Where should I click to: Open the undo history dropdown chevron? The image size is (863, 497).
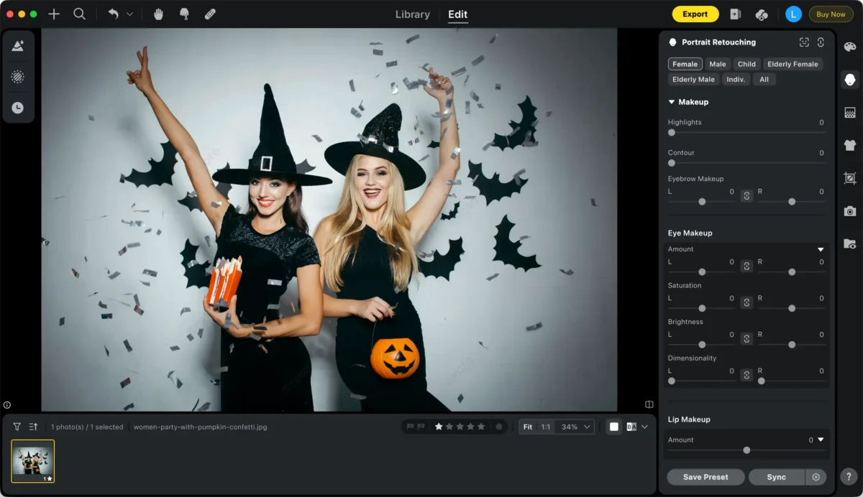129,14
